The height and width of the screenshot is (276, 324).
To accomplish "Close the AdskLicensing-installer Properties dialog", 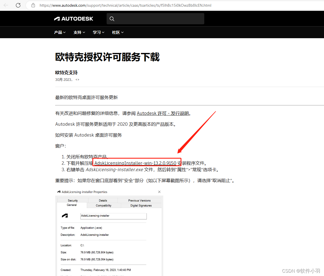I will pyautogui.click(x=159, y=192).
